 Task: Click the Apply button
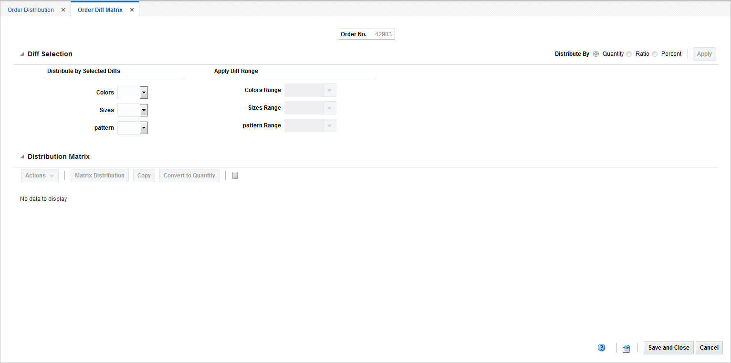coord(704,53)
